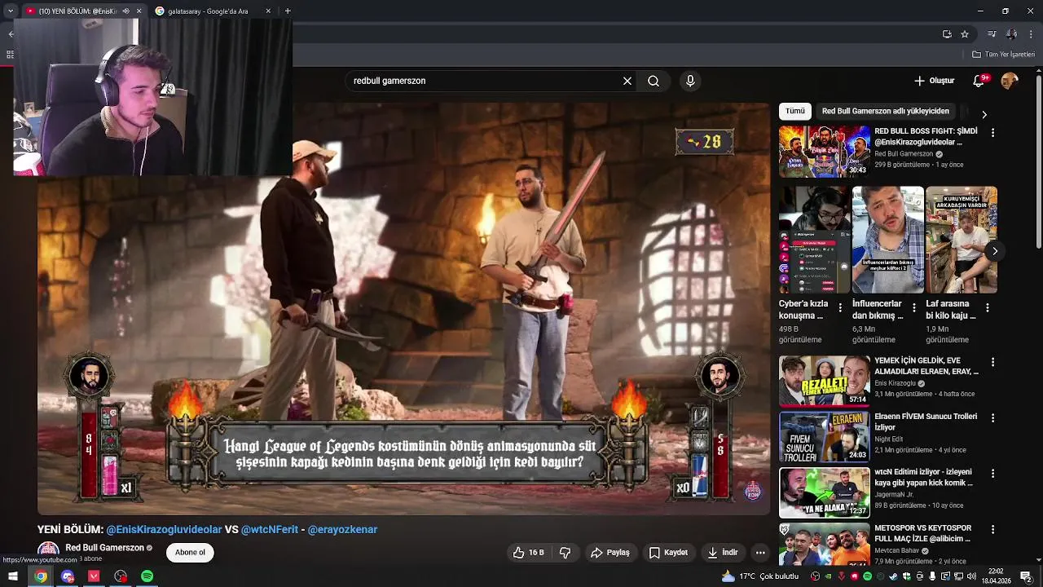Open options for wtcN Editimi izliyor video
1043x587 pixels.
[992, 473]
